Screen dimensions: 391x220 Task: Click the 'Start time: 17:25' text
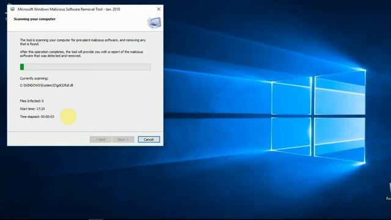[x=32, y=109]
